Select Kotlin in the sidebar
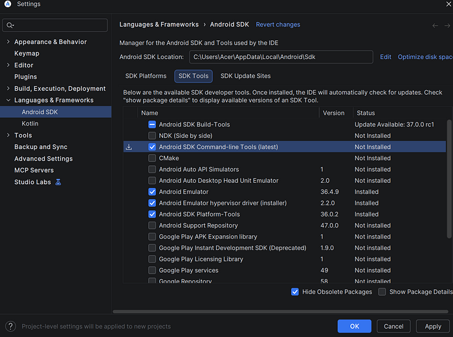This screenshot has width=453, height=337. click(30, 124)
